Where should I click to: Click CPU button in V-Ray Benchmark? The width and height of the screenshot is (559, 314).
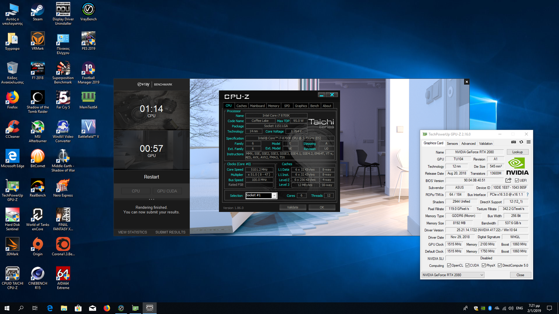(x=136, y=191)
